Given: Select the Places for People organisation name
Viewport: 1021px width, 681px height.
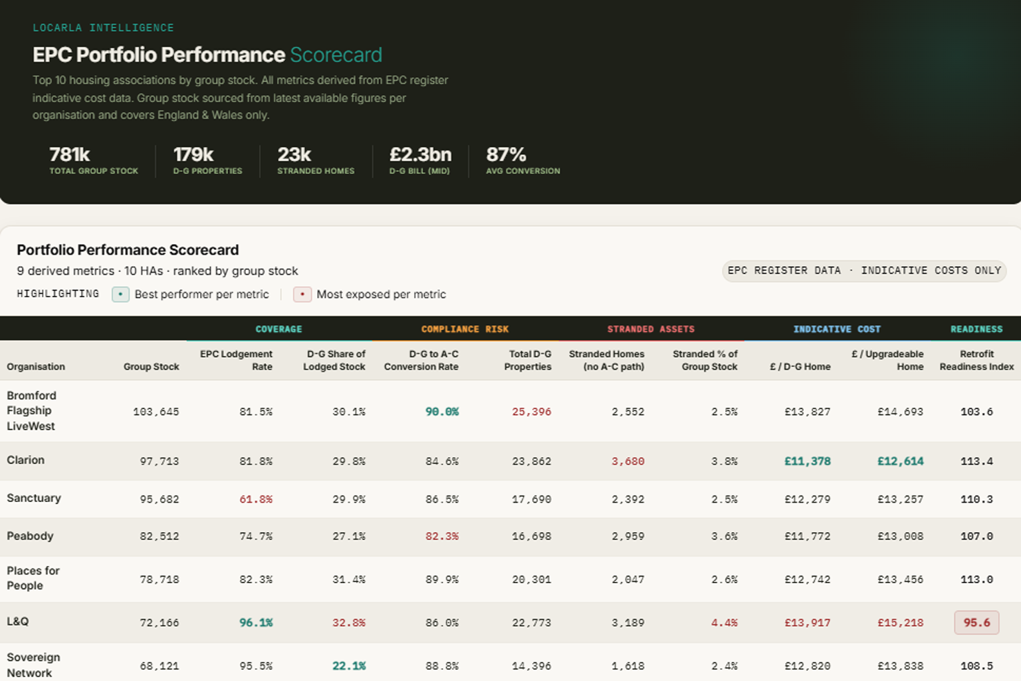Looking at the screenshot, I should (x=33, y=578).
